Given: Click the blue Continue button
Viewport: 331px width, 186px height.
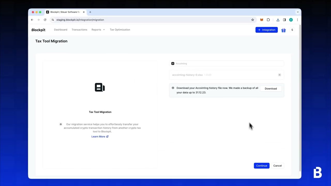Looking at the screenshot, I should (x=261, y=166).
